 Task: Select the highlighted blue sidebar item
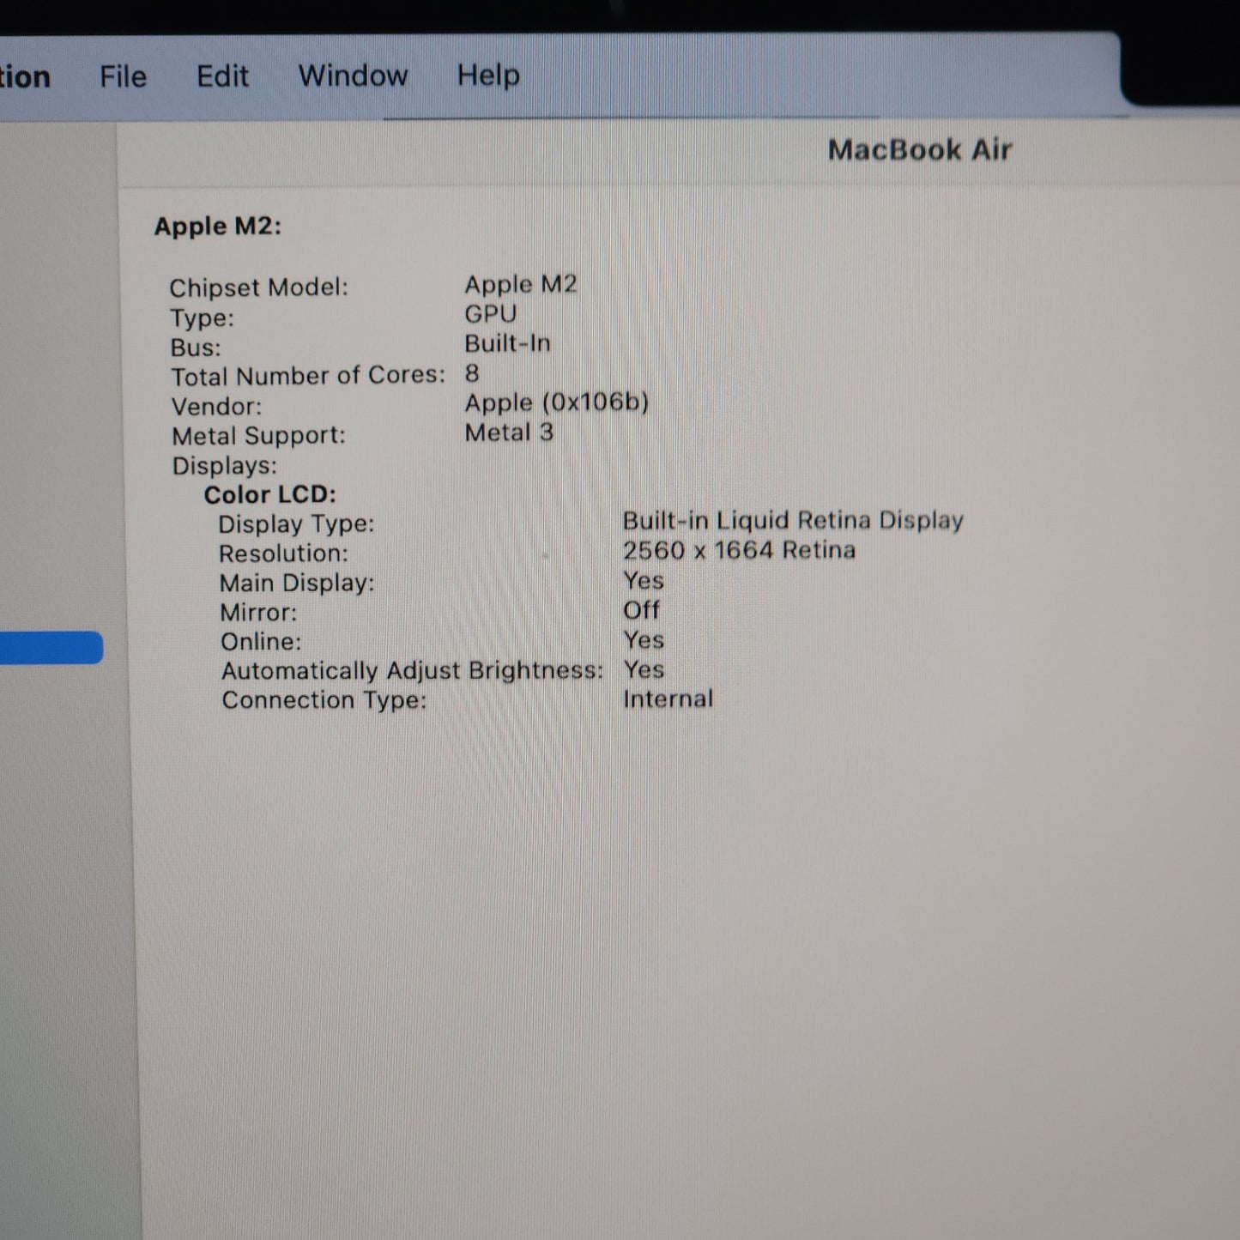(51, 647)
